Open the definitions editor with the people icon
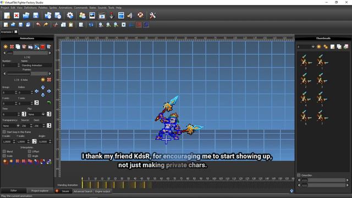The image size is (352, 198). (82, 15)
